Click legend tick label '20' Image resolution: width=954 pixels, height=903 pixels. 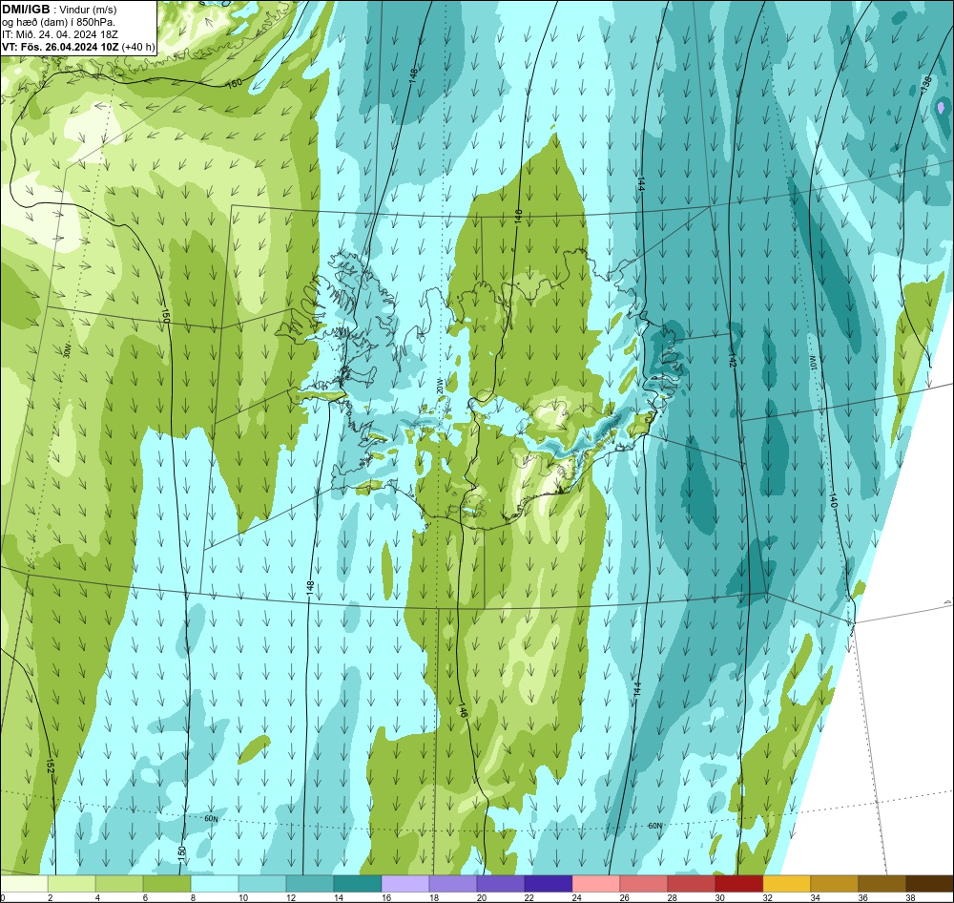(481, 897)
